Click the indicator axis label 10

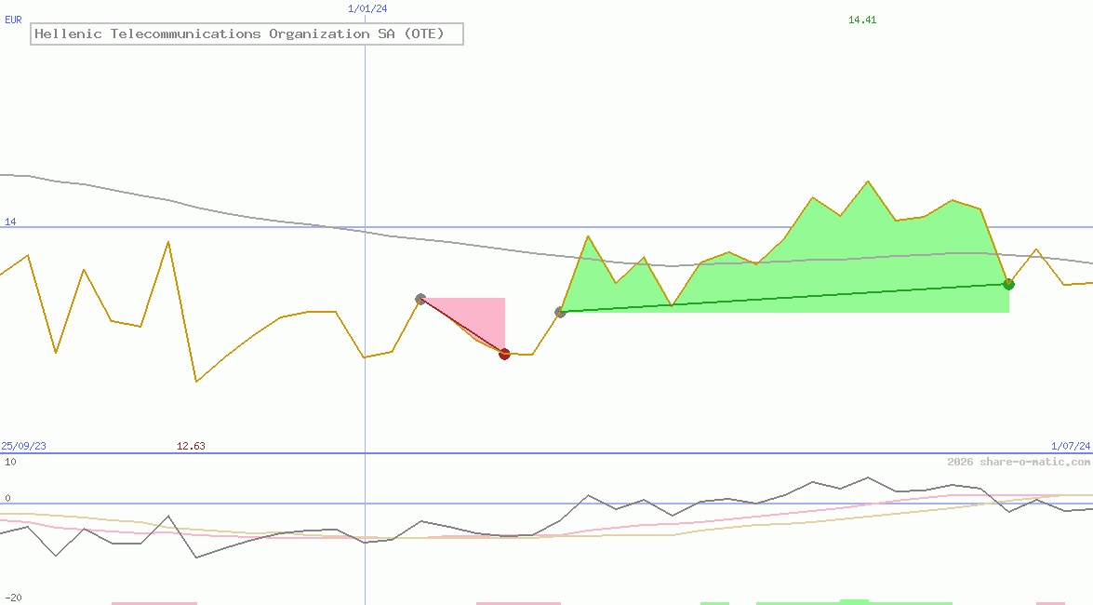click(10, 462)
